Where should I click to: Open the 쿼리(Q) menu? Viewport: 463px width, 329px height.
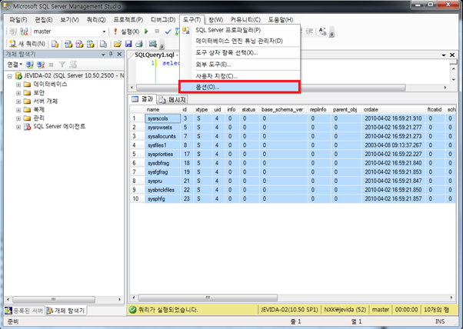click(x=96, y=20)
